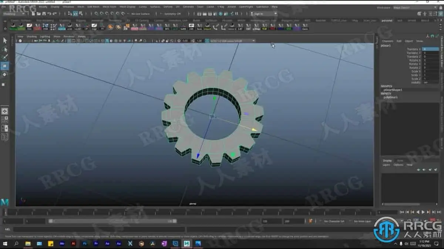444x249 pixels.
Task: Activate the Rotate tool in toolbox
Action: [5, 75]
